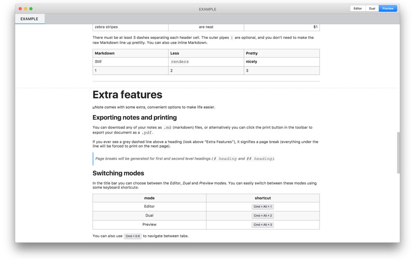Switch to Dual mode

(x=372, y=8)
